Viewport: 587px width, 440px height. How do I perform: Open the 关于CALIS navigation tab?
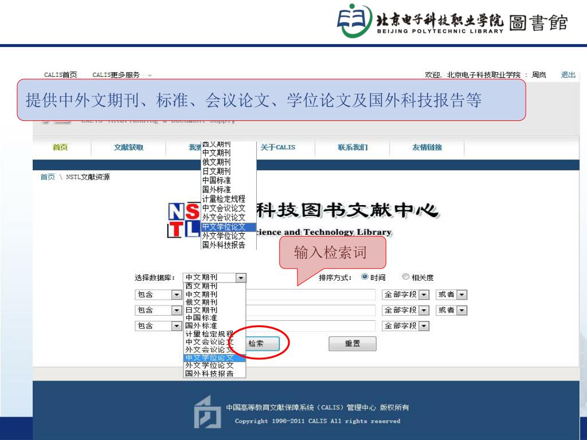pos(278,147)
